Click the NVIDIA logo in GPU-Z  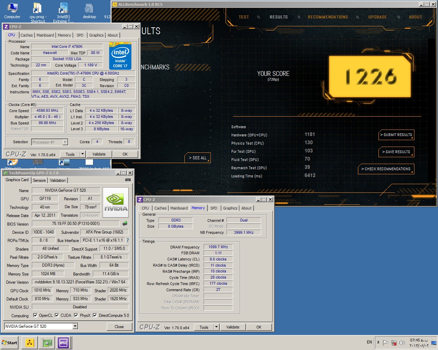(x=116, y=202)
